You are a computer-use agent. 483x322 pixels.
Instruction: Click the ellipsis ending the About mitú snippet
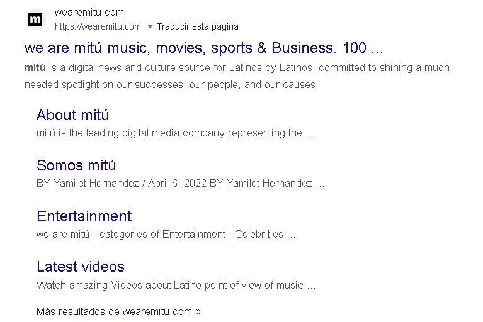click(x=310, y=133)
